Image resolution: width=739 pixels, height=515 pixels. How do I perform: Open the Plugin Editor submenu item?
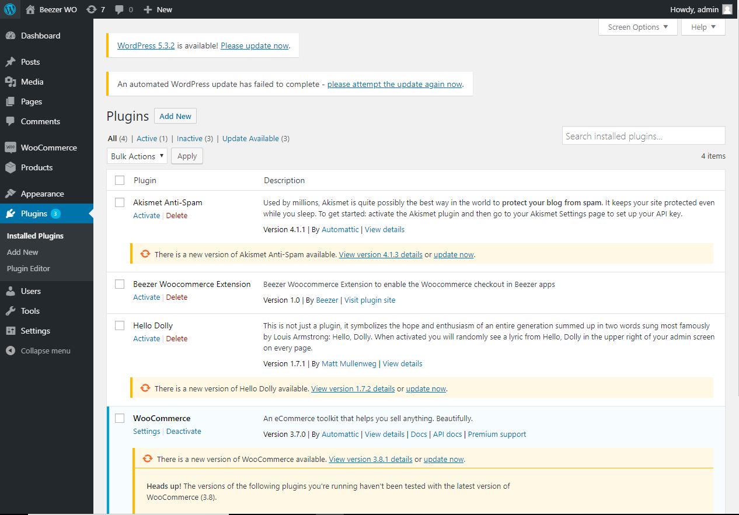tap(29, 268)
